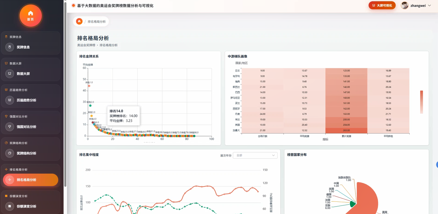Click the orange dot beside the page title
Viewport: 438px width, 214px height.
tap(74, 6)
